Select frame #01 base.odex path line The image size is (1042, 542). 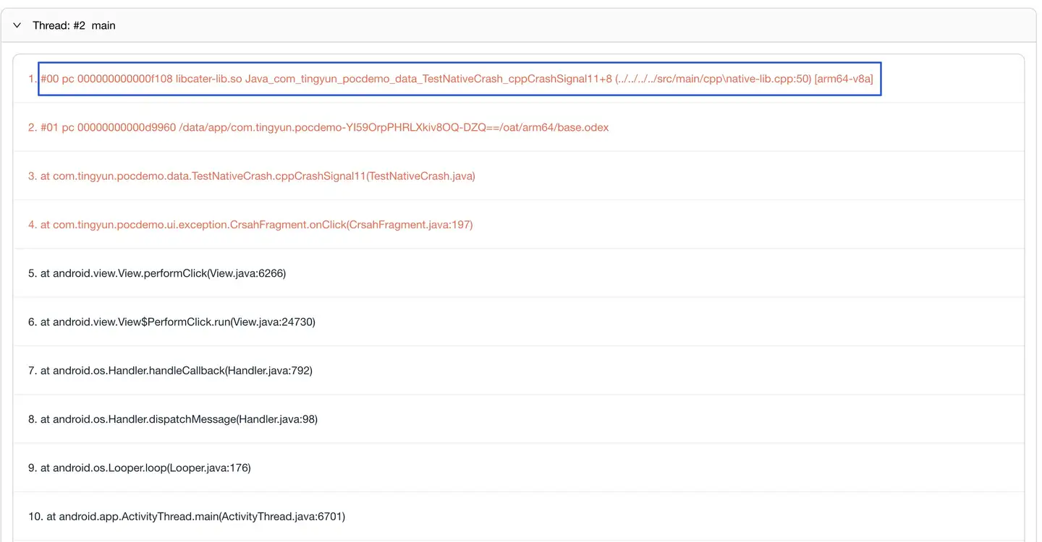click(324, 127)
